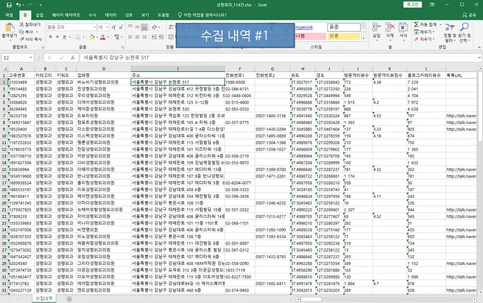Apply the 표준 cell style
This screenshot has height=303, width=483.
tap(344, 27)
